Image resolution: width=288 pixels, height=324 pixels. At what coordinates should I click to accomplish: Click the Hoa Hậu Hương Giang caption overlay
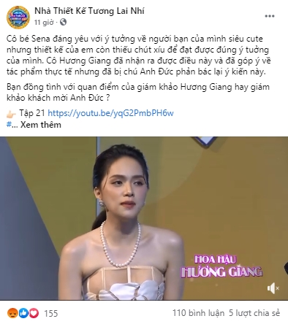221,266
